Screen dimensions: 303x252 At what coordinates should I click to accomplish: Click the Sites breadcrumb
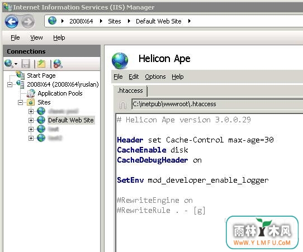pyautogui.click(x=115, y=21)
